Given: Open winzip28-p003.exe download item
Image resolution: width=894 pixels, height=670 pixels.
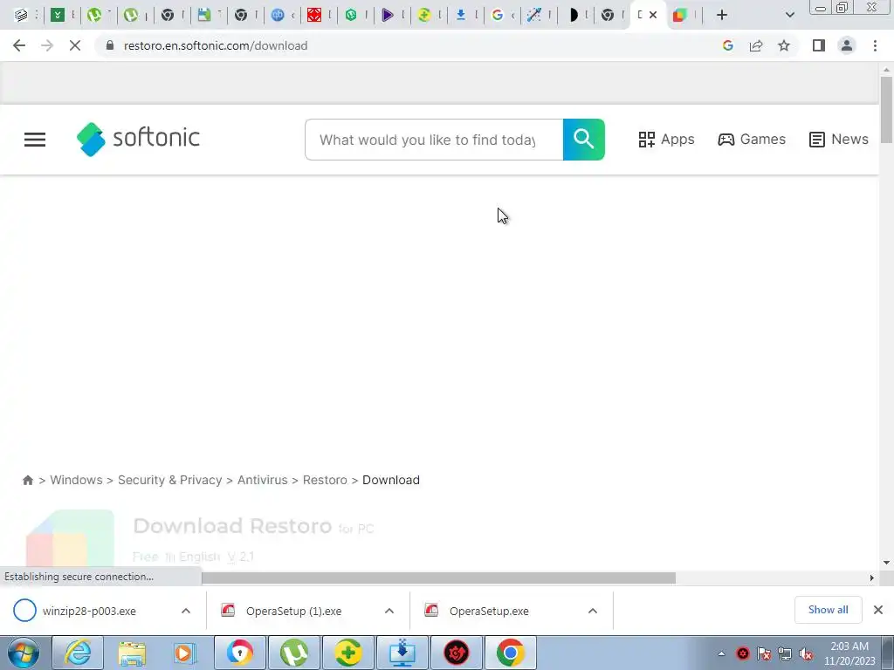Looking at the screenshot, I should (90, 612).
